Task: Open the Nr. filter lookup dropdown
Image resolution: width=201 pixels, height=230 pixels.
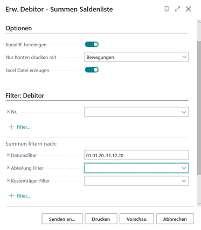Action: (184, 112)
